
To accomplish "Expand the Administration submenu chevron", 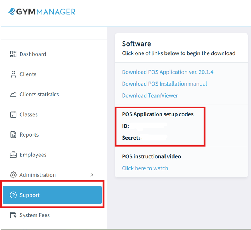I will pyautogui.click(x=92, y=175).
